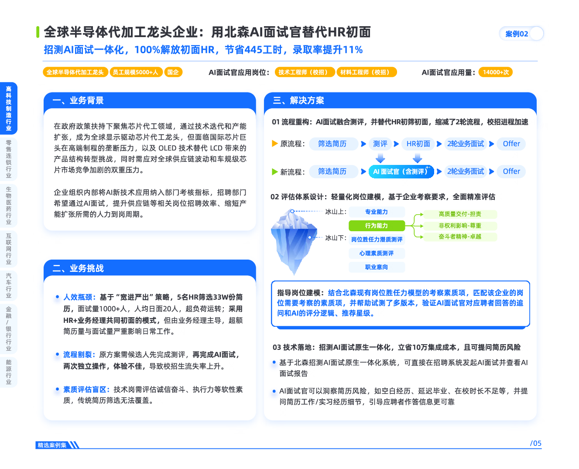
Task: Click the 素质评估盲区 heading
Action: (86, 390)
